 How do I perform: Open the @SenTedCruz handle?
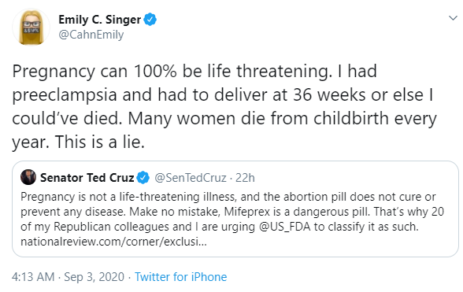tap(191, 178)
